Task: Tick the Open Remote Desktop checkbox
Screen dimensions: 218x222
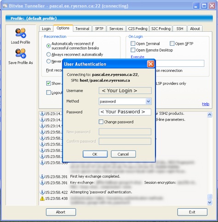Action: pos(133,50)
